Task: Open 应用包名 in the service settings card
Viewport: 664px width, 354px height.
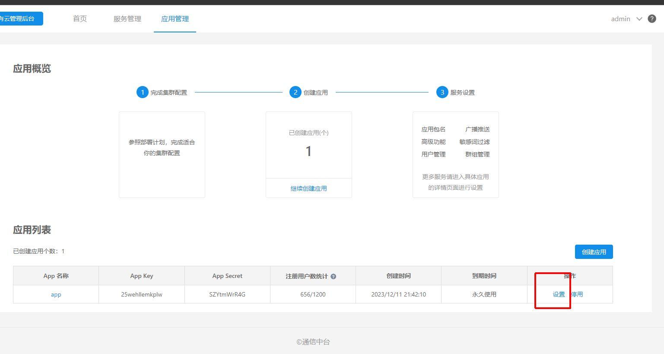Action: 433,129
